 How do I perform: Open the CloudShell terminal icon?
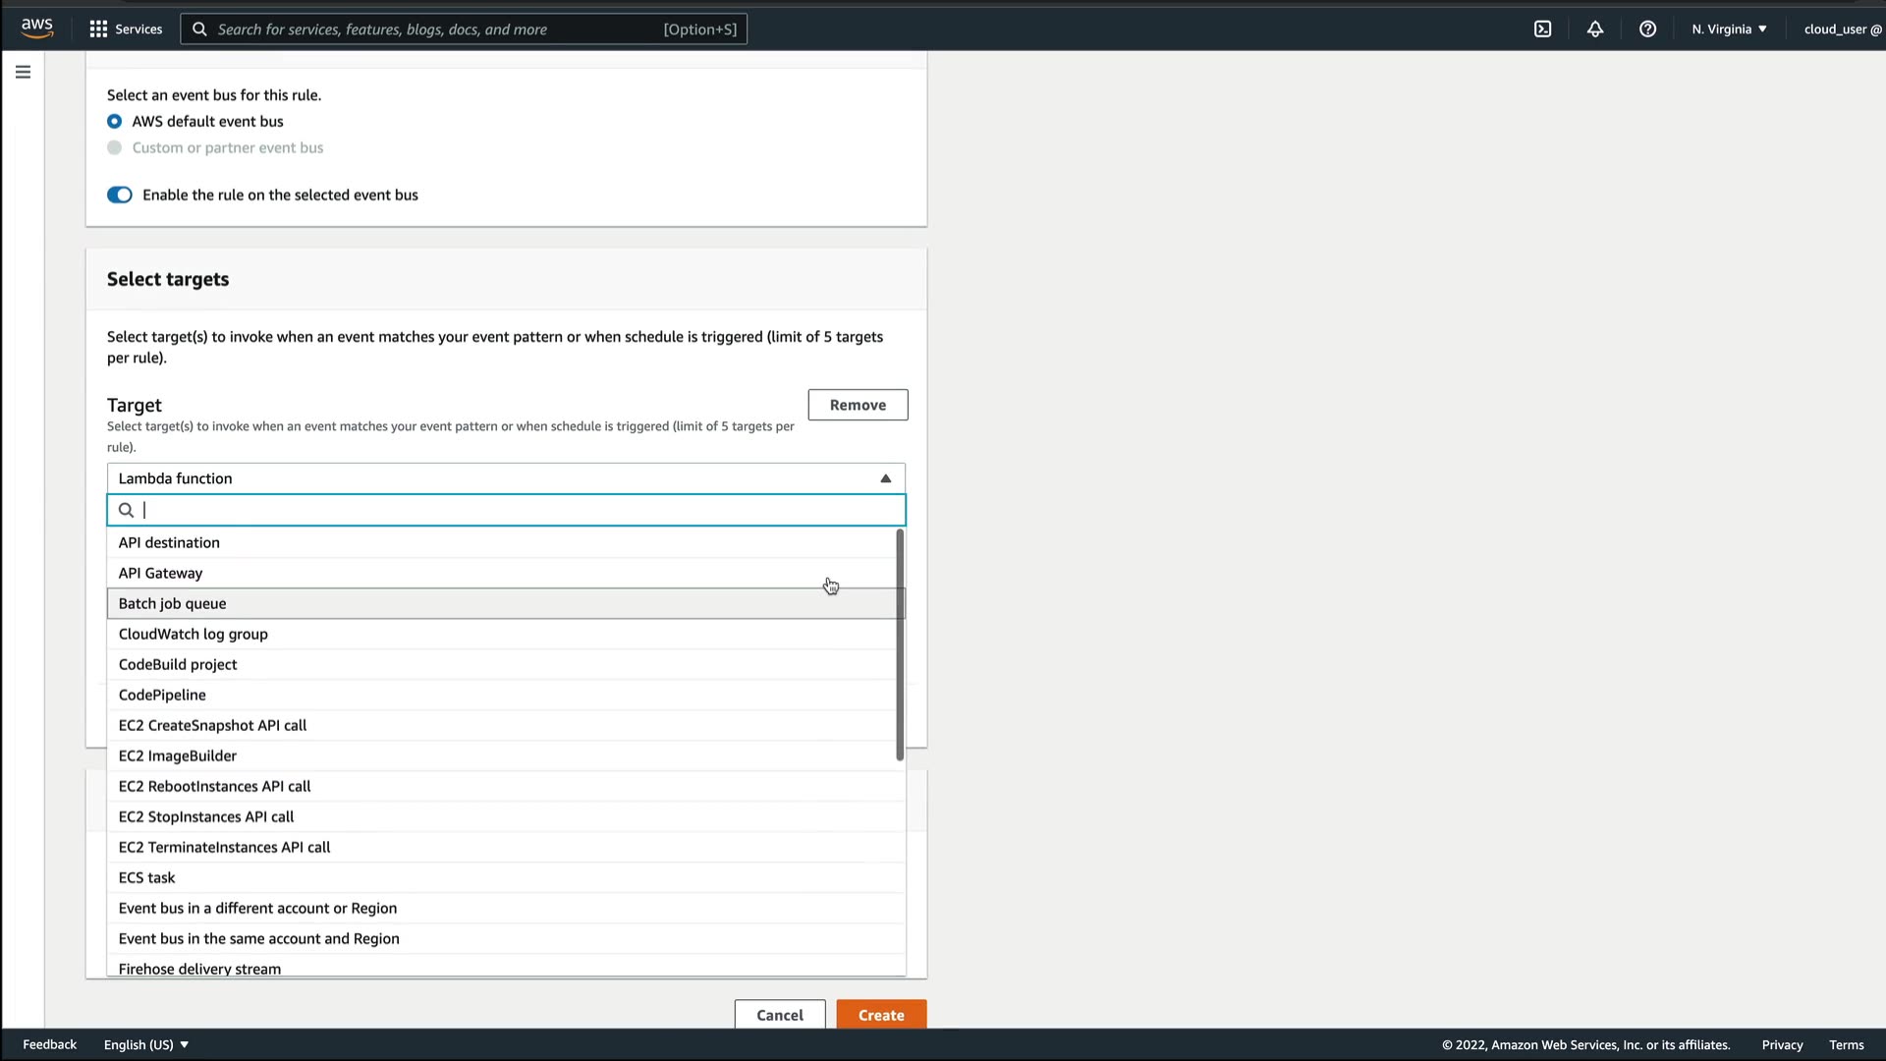tap(1542, 29)
